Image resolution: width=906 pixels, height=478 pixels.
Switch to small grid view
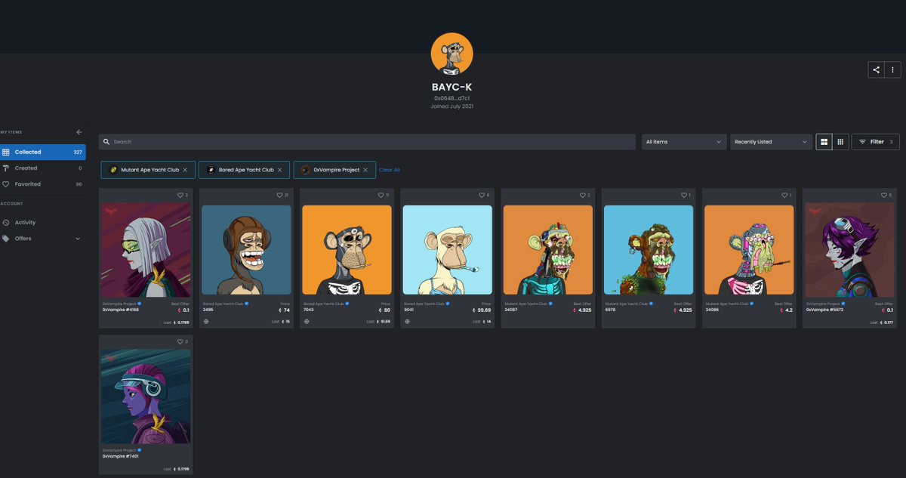[x=841, y=142]
